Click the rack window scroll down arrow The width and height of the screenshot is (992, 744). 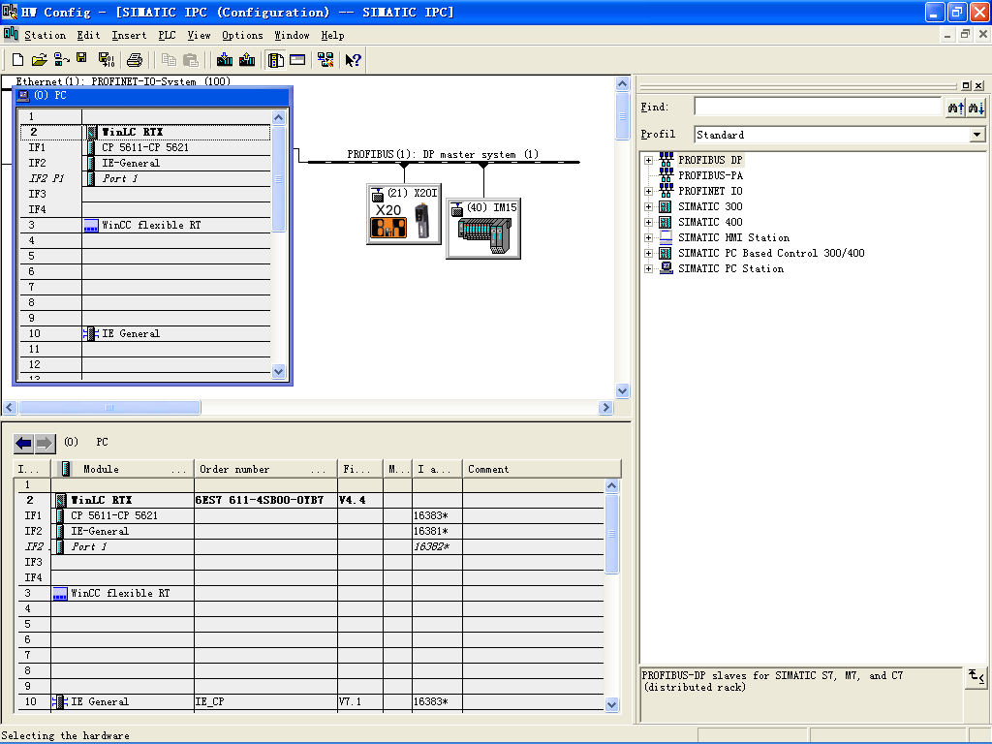pos(278,371)
